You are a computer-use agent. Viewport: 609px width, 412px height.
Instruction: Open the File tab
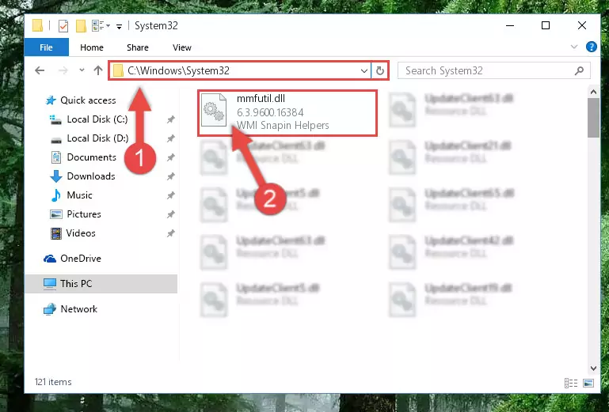click(46, 47)
